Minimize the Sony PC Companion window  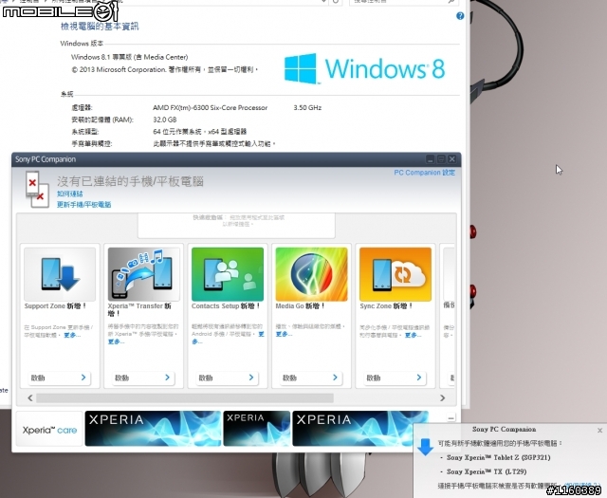(430, 159)
